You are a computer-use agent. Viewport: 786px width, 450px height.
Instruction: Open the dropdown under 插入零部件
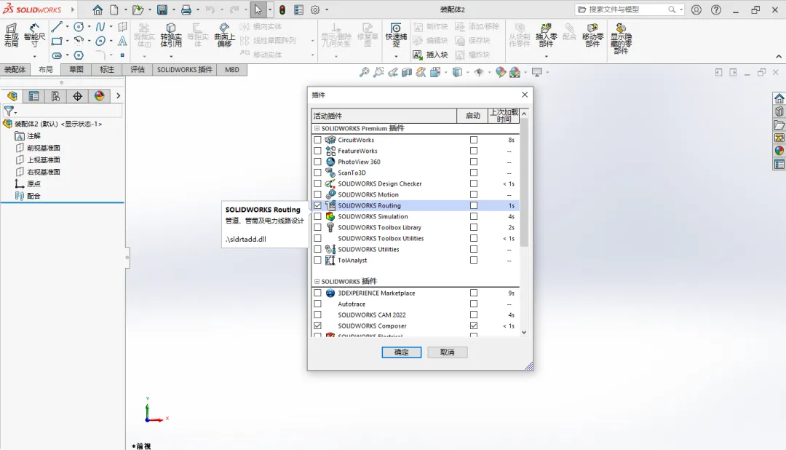[x=546, y=56]
